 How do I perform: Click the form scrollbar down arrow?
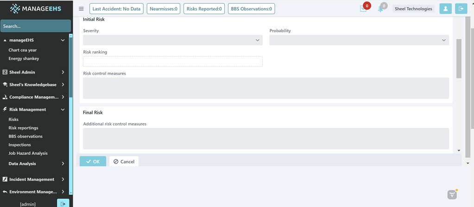[x=459, y=150]
